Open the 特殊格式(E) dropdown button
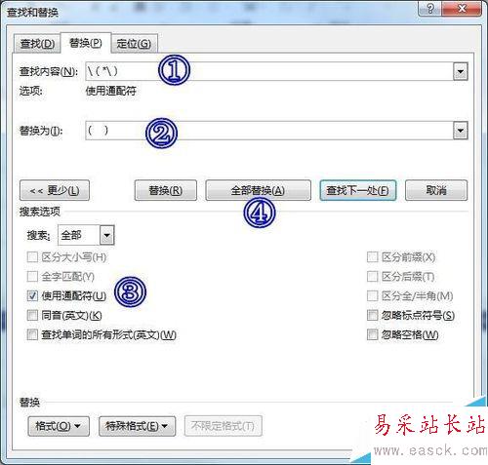The image size is (488, 465). pos(137,426)
